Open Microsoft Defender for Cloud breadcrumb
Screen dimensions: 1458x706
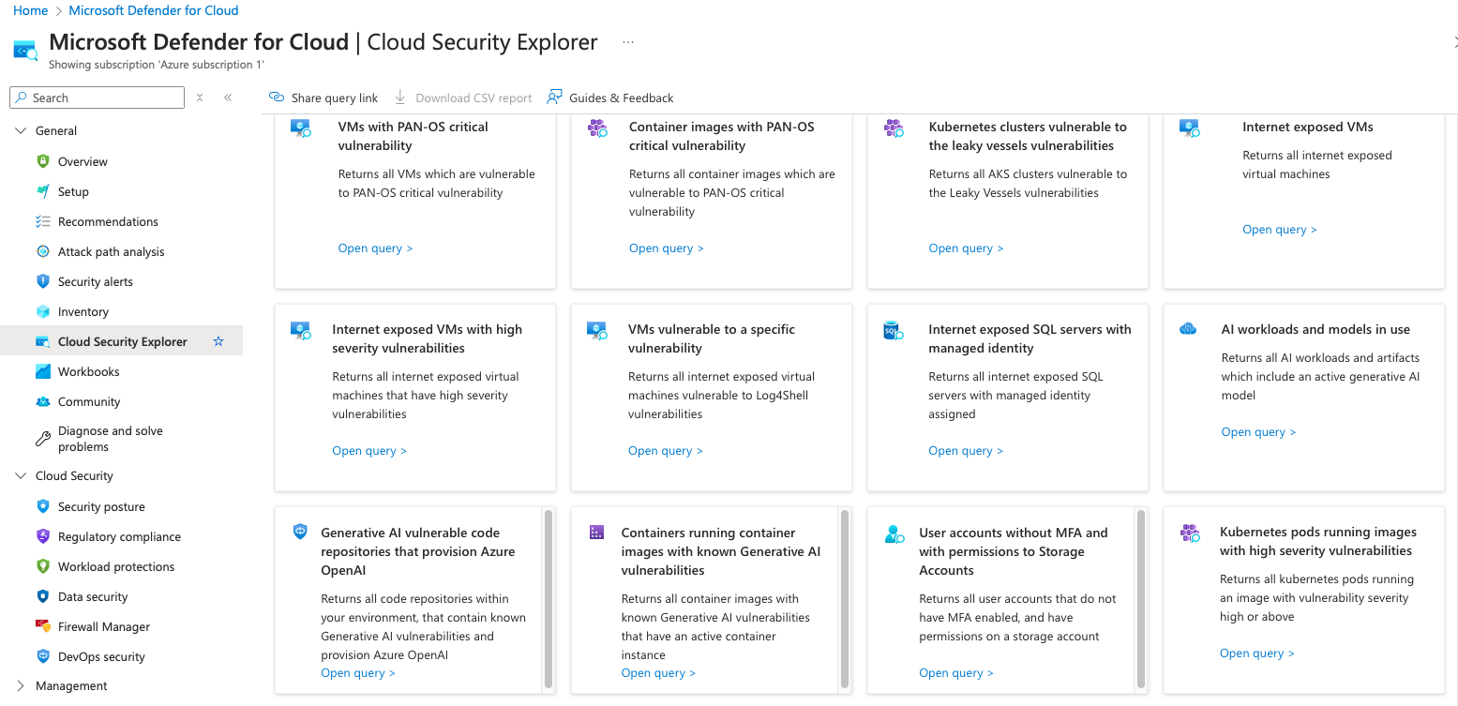(x=154, y=10)
